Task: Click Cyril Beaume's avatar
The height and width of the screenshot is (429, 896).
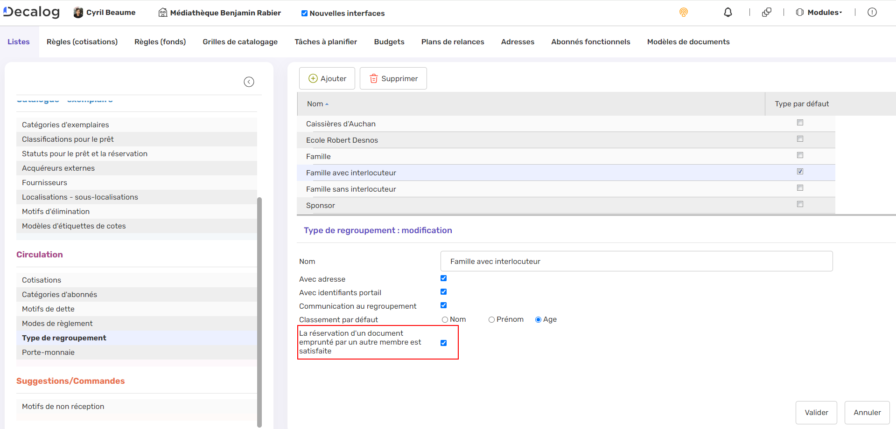Action: pos(78,13)
